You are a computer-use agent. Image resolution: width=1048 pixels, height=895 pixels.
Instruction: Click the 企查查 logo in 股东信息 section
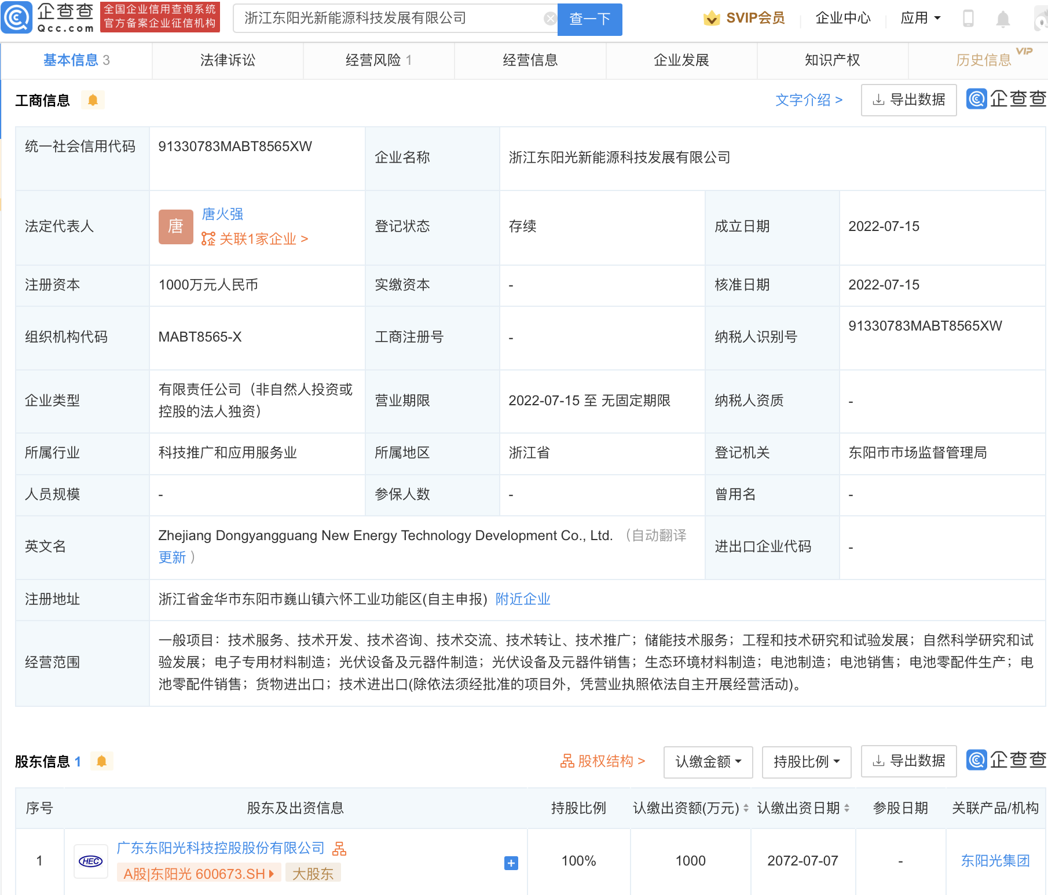coord(1006,760)
